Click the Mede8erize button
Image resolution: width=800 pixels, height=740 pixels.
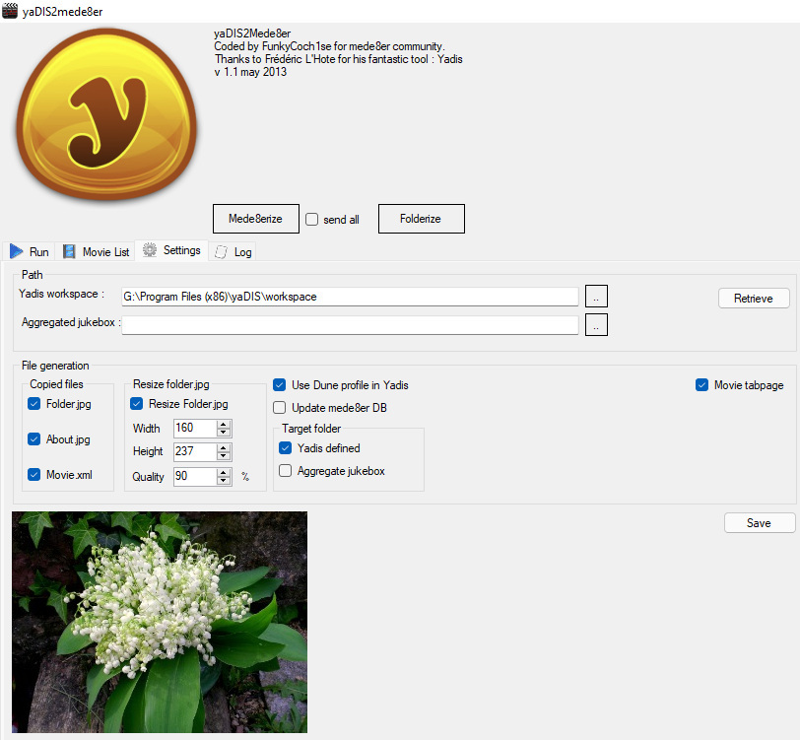[x=255, y=219]
